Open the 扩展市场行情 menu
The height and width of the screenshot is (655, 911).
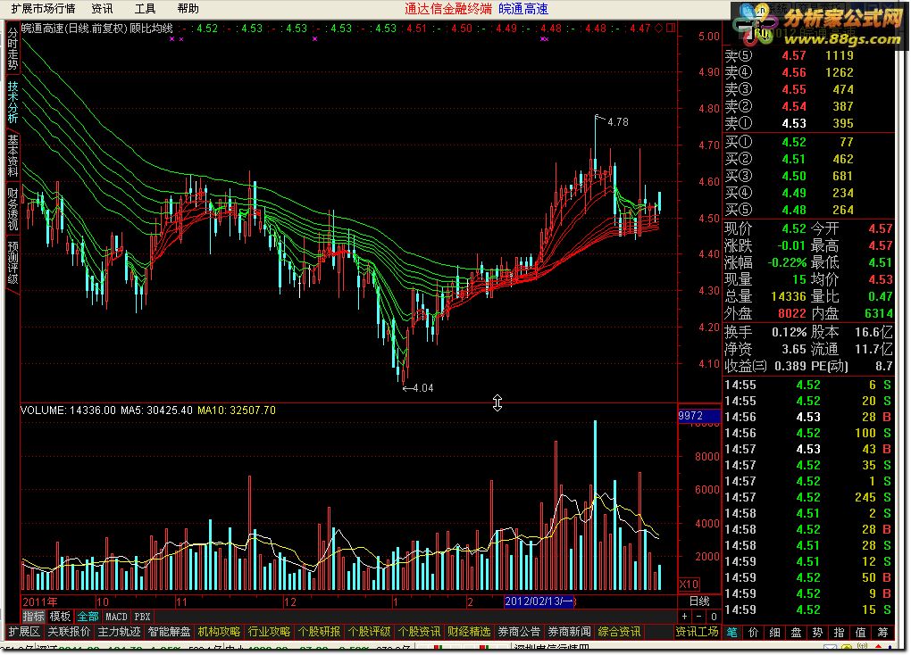[x=43, y=9]
